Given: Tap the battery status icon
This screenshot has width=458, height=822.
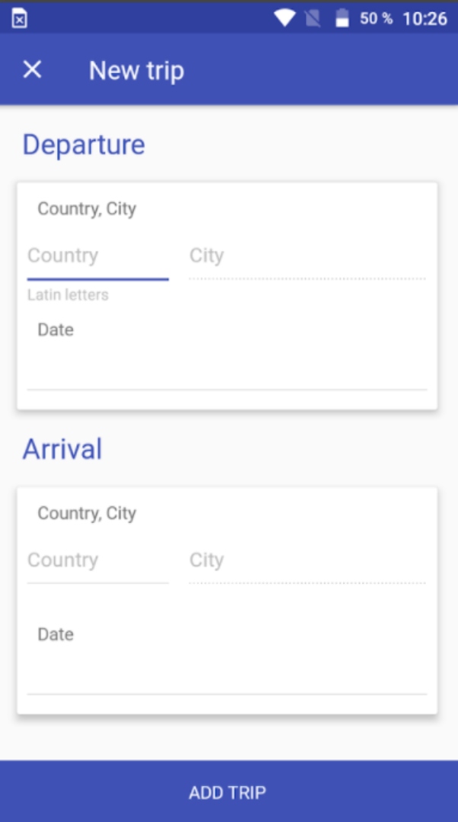Looking at the screenshot, I should tap(342, 18).
